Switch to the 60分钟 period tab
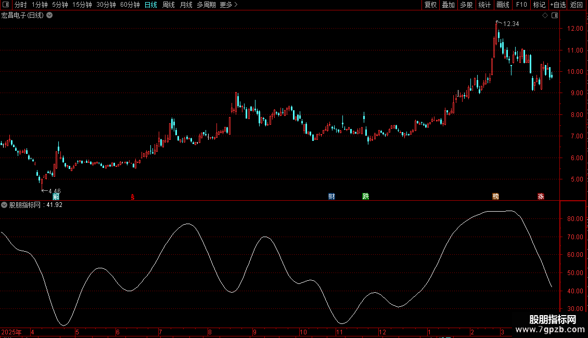Image resolution: width=588 pixels, height=338 pixels. (x=130, y=5)
